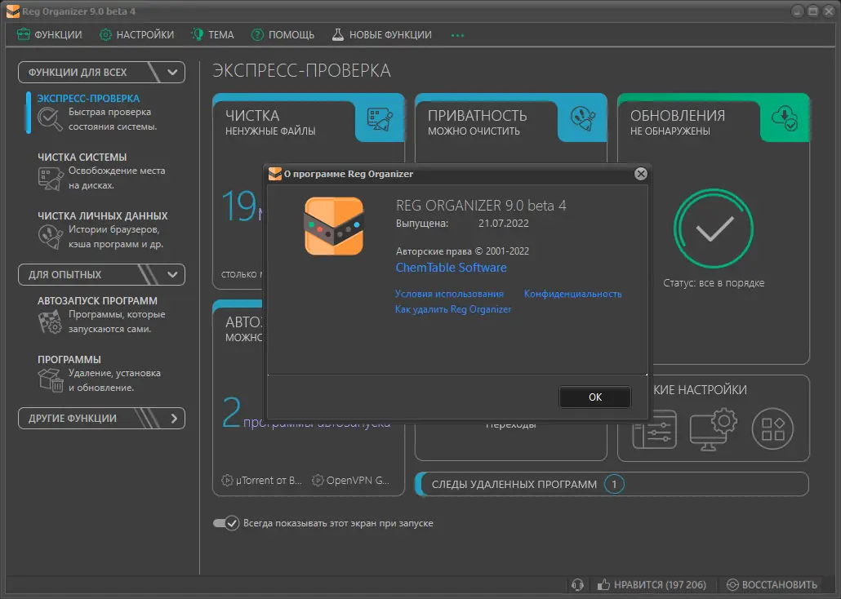Click the Reg Organizer logo in dialog
The image size is (841, 599).
point(334,226)
